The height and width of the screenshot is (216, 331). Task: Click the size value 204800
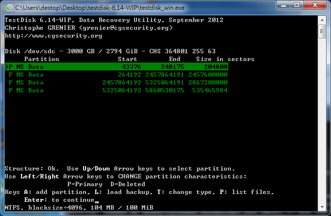(216, 67)
